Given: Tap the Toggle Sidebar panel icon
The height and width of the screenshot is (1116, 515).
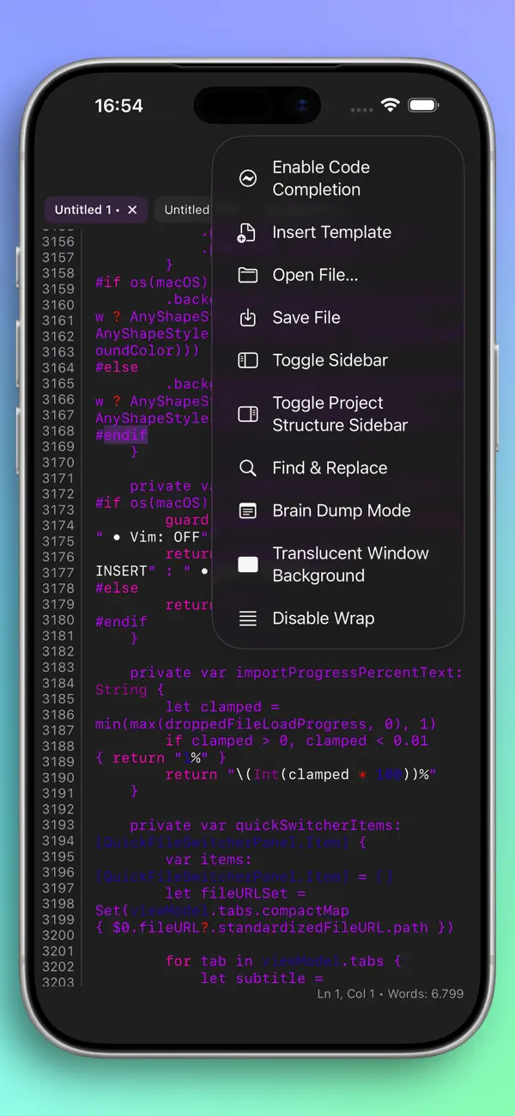Looking at the screenshot, I should tap(247, 360).
